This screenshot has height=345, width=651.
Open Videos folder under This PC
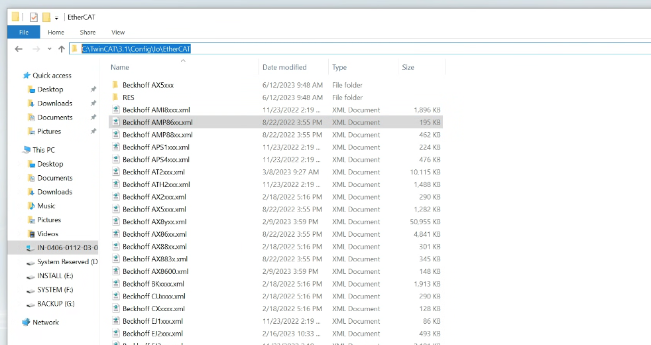tap(47, 234)
